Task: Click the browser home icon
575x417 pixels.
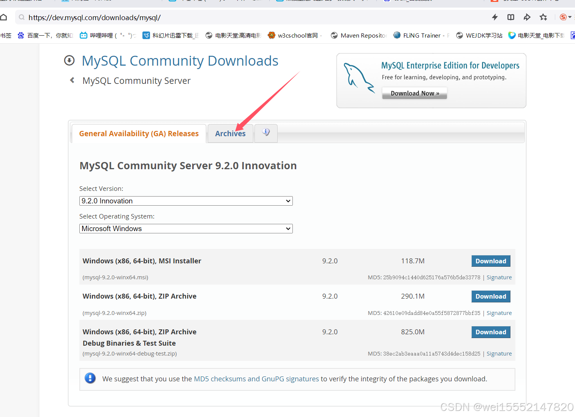Action: pyautogui.click(x=3, y=17)
